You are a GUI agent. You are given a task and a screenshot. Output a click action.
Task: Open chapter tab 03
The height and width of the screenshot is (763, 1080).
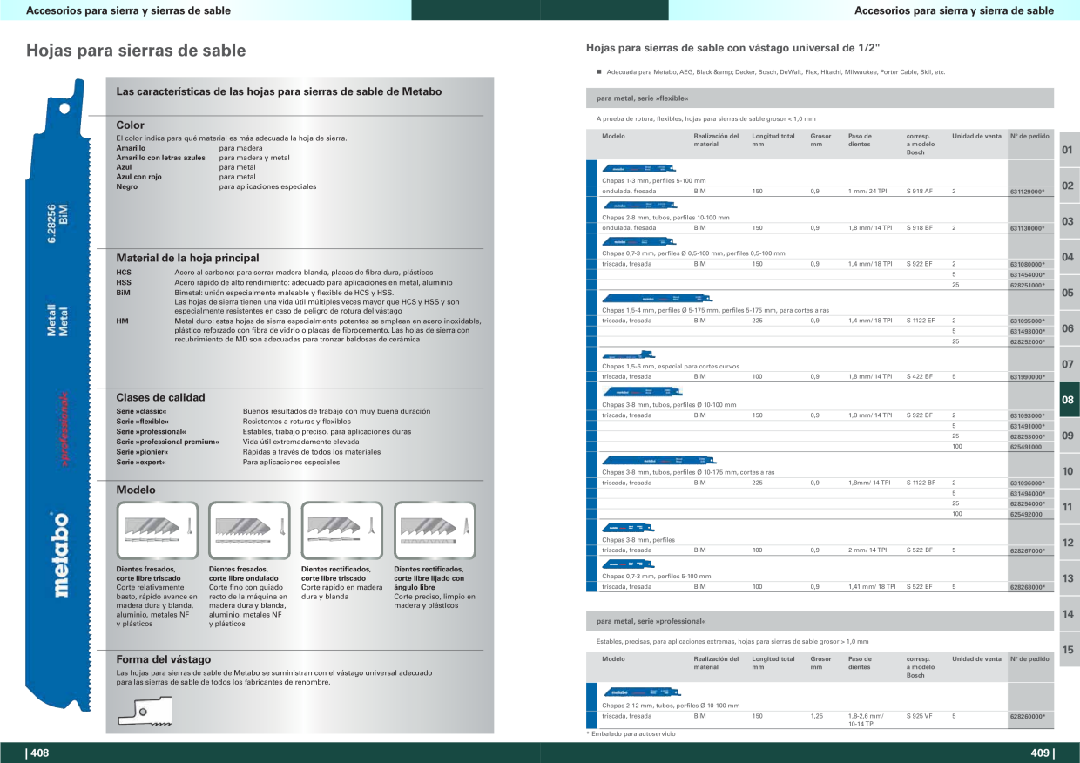pyautogui.click(x=1068, y=221)
